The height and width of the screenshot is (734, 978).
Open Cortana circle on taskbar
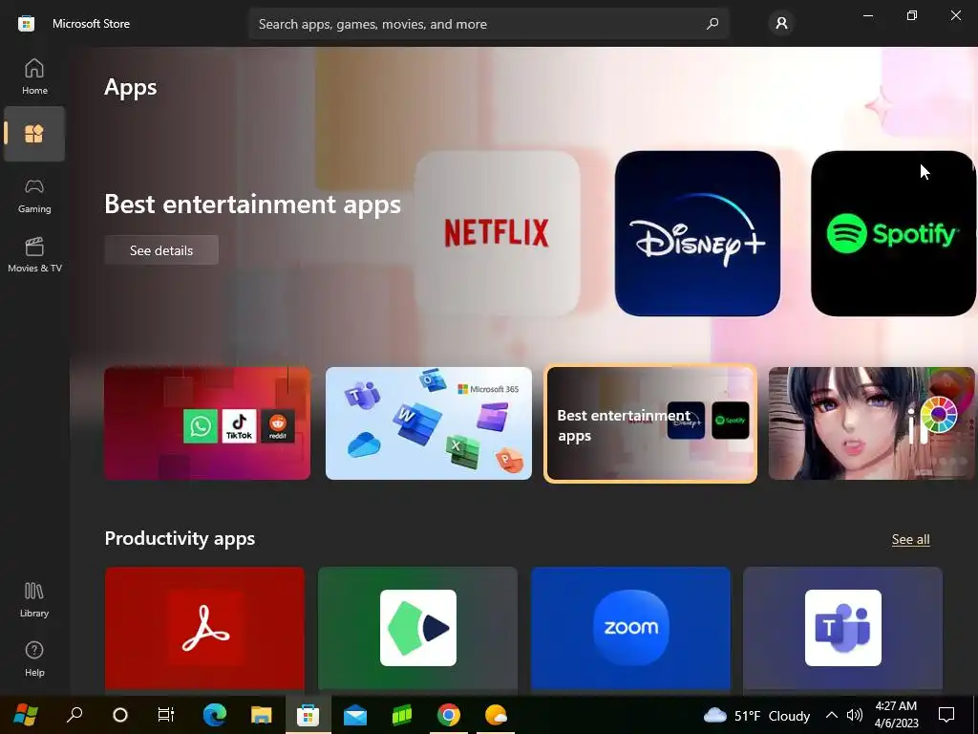point(120,715)
